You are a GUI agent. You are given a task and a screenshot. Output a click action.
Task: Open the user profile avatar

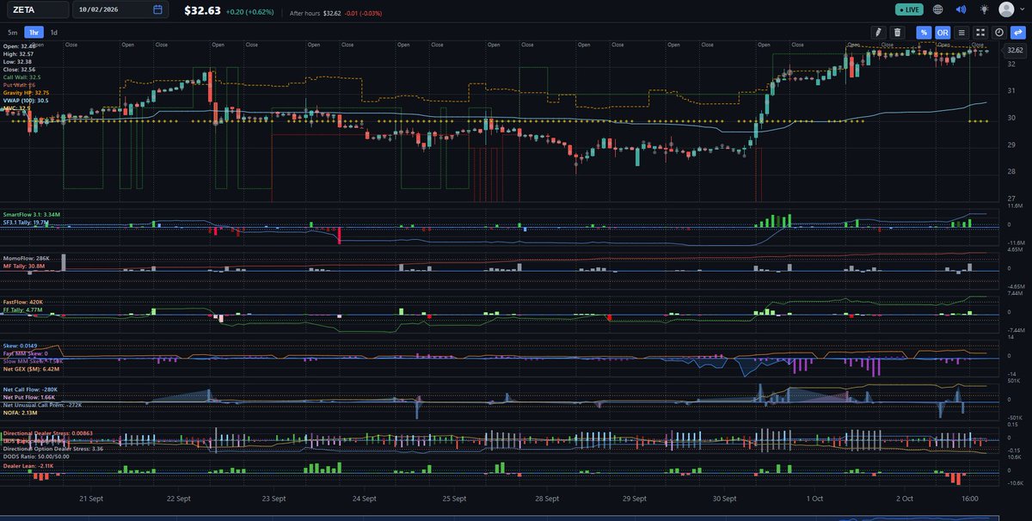click(x=1006, y=9)
